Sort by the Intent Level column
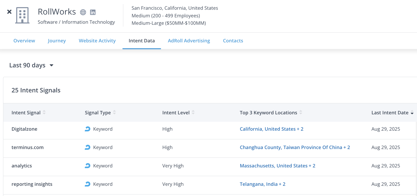Viewport: 417px width, 196px height. click(x=193, y=113)
